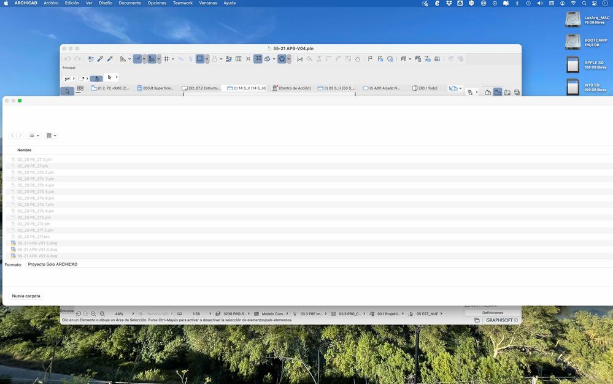Screen dimensions: 613x384
Task: Open the icon grouping dropdown in dialog
Action: click(51, 136)
